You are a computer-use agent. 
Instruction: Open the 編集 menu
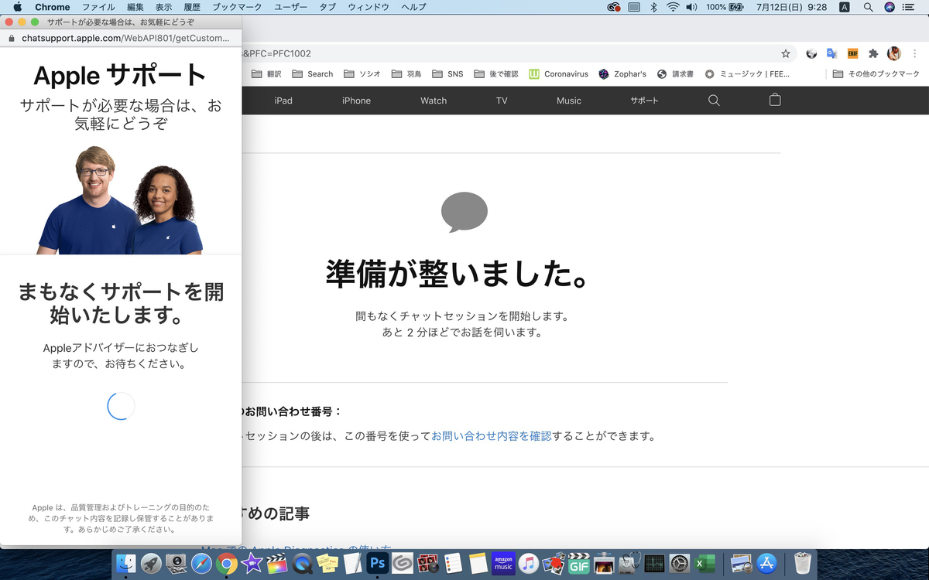pos(135,7)
